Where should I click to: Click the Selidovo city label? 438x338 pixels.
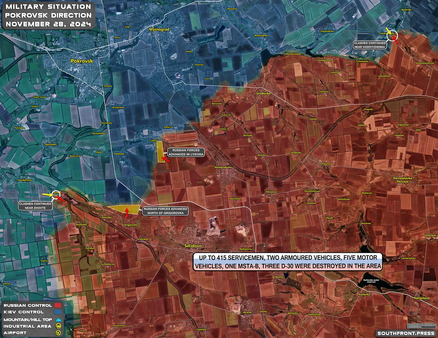pyautogui.click(x=193, y=246)
